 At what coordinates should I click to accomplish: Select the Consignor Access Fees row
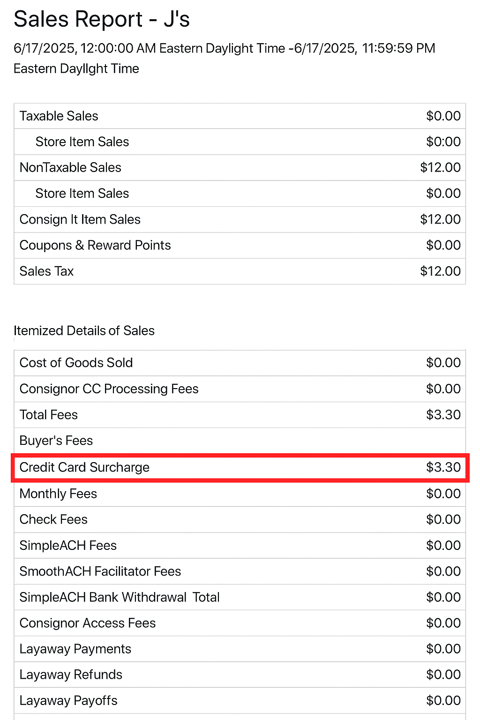click(x=240, y=623)
